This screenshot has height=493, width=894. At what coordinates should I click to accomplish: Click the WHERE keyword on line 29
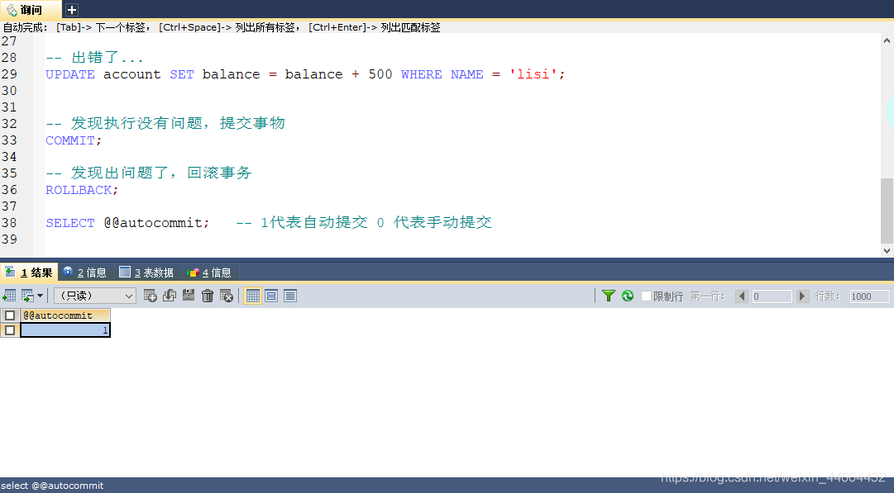click(x=421, y=74)
